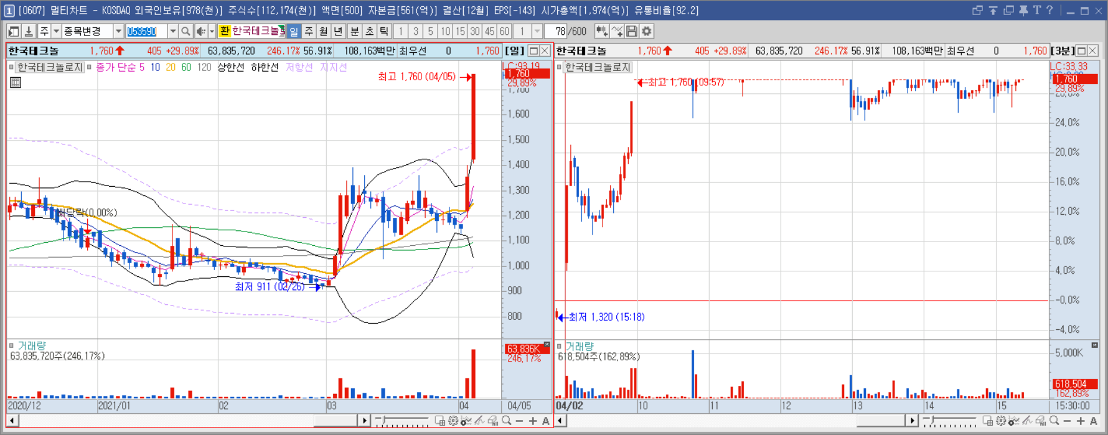This screenshot has height=435, width=1108.
Task: Maximize the 3-minute chart pane
Action: [x=1081, y=51]
